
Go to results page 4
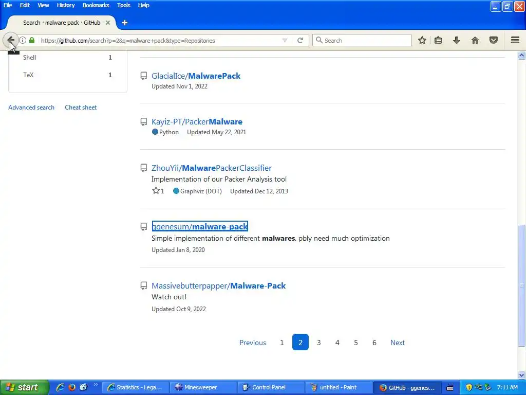point(337,343)
